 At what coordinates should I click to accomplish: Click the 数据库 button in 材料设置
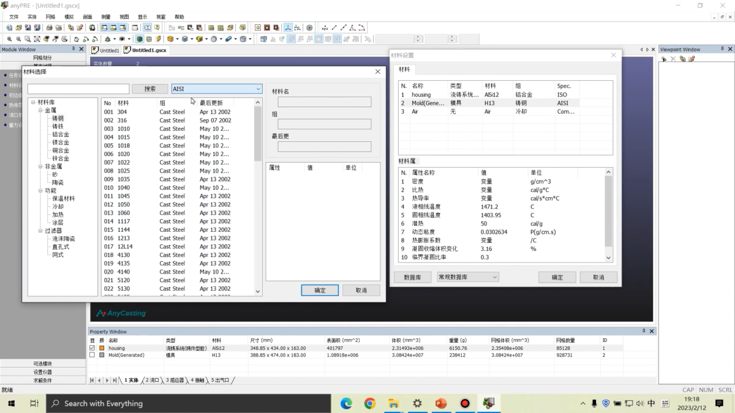pos(413,277)
